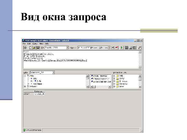Select the Industry dimension
187x140 pixels.
coord(34,87)
